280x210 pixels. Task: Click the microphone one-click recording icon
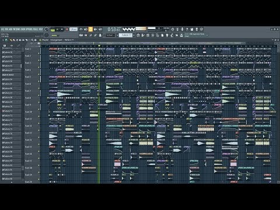pyautogui.click(x=182, y=29)
